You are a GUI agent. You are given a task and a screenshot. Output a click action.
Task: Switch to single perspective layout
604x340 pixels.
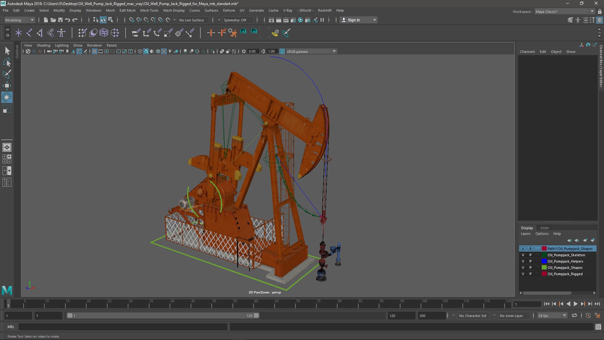tap(7, 147)
